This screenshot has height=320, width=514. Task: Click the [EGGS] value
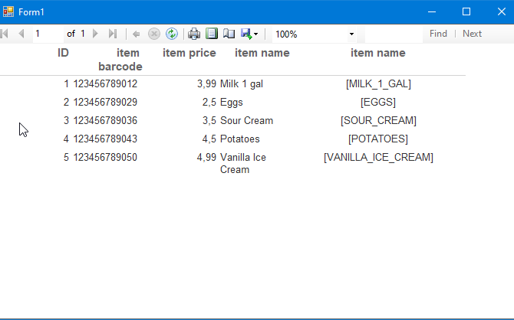click(x=378, y=102)
